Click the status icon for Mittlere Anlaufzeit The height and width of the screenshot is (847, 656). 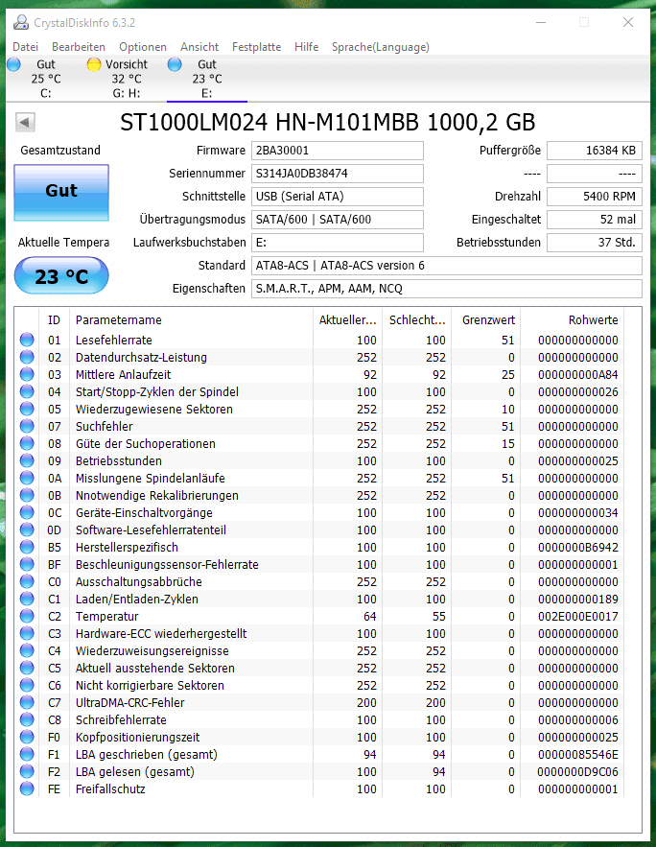click(x=27, y=374)
